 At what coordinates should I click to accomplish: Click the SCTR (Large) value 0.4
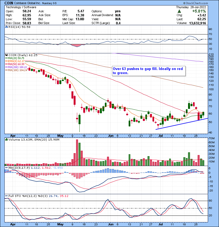(118, 23)
